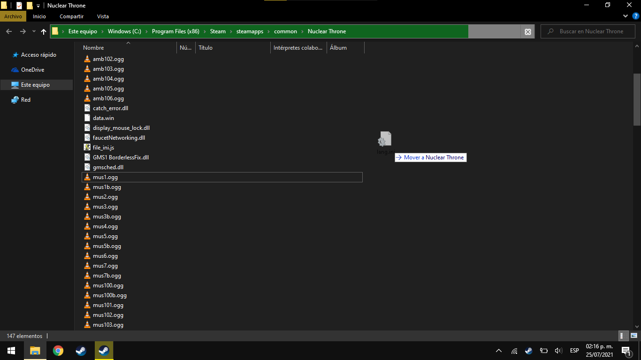641x360 pixels.
Task: Open the Windows Start menu
Action: tap(11, 351)
